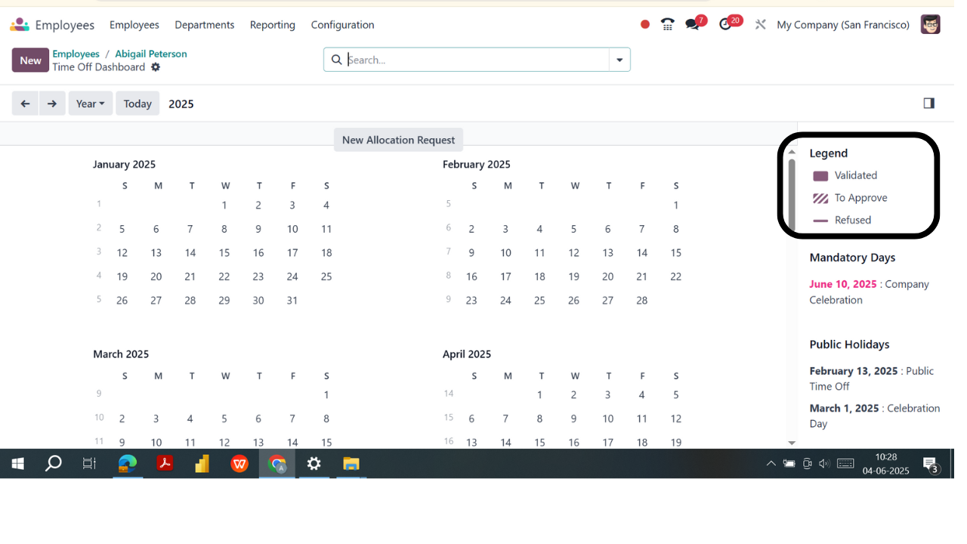This screenshot has width=967, height=544.
Task: Open the Year view dropdown
Action: point(90,103)
